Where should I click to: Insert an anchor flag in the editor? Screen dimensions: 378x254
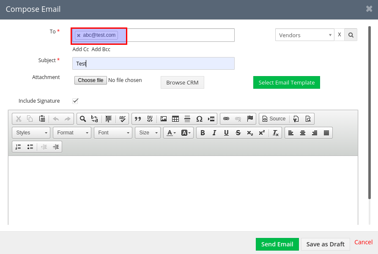(x=250, y=119)
